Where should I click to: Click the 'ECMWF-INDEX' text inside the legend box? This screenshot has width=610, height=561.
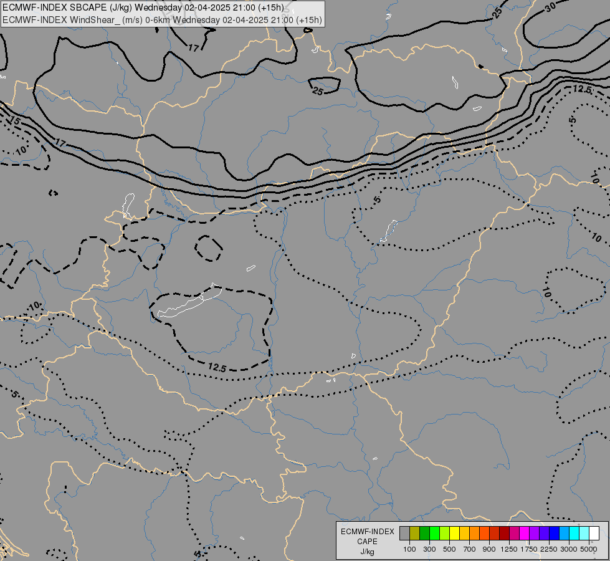[367, 532]
